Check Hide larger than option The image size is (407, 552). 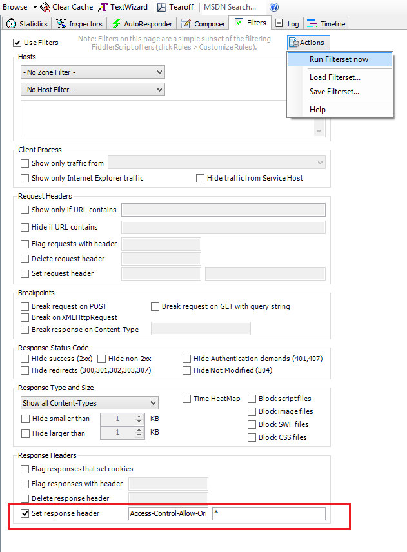25,434
